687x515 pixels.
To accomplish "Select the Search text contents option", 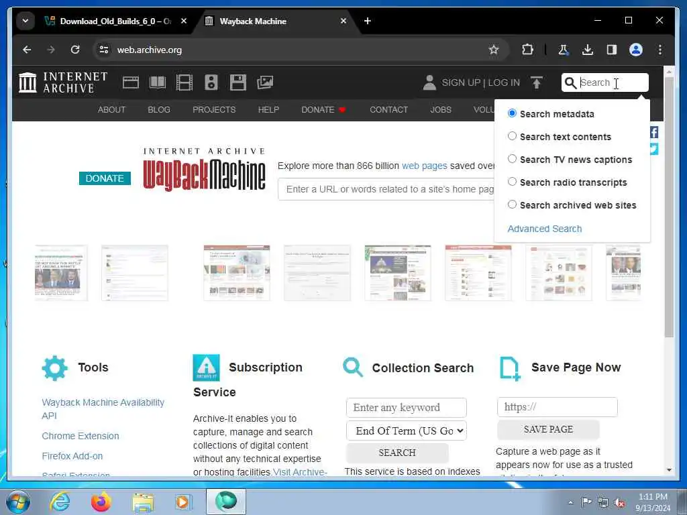I will pyautogui.click(x=512, y=136).
